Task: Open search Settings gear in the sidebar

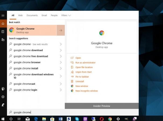Action: pos(3,97)
